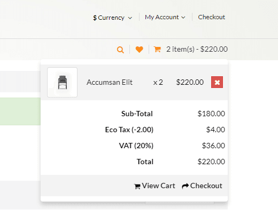The image size is (278, 217).
Task: Open wishlist via the orange heart icon
Action: [139, 50]
